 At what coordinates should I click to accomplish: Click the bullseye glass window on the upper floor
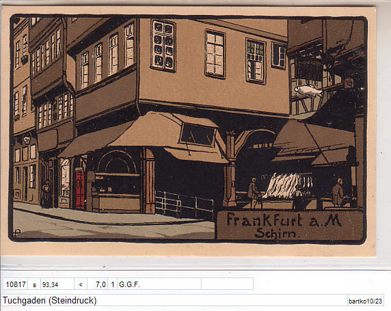coord(163,46)
